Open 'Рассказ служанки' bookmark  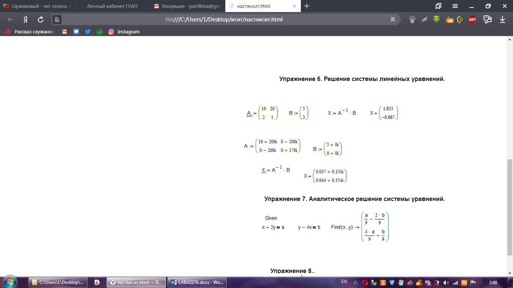pyautogui.click(x=30, y=31)
